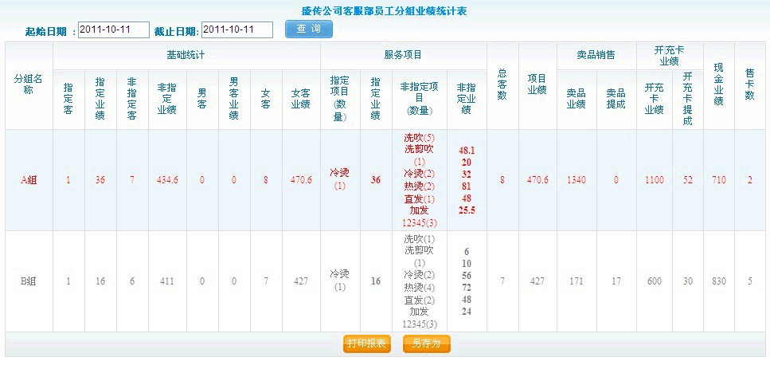Click the 分组名称 column header
Viewport: 770px width, 365px height.
29,84
